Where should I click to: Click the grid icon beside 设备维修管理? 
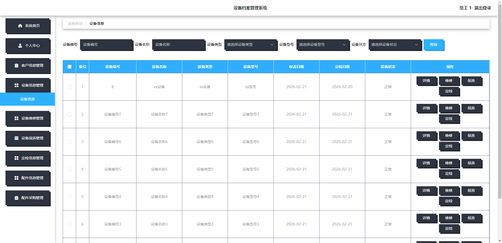click(16, 118)
